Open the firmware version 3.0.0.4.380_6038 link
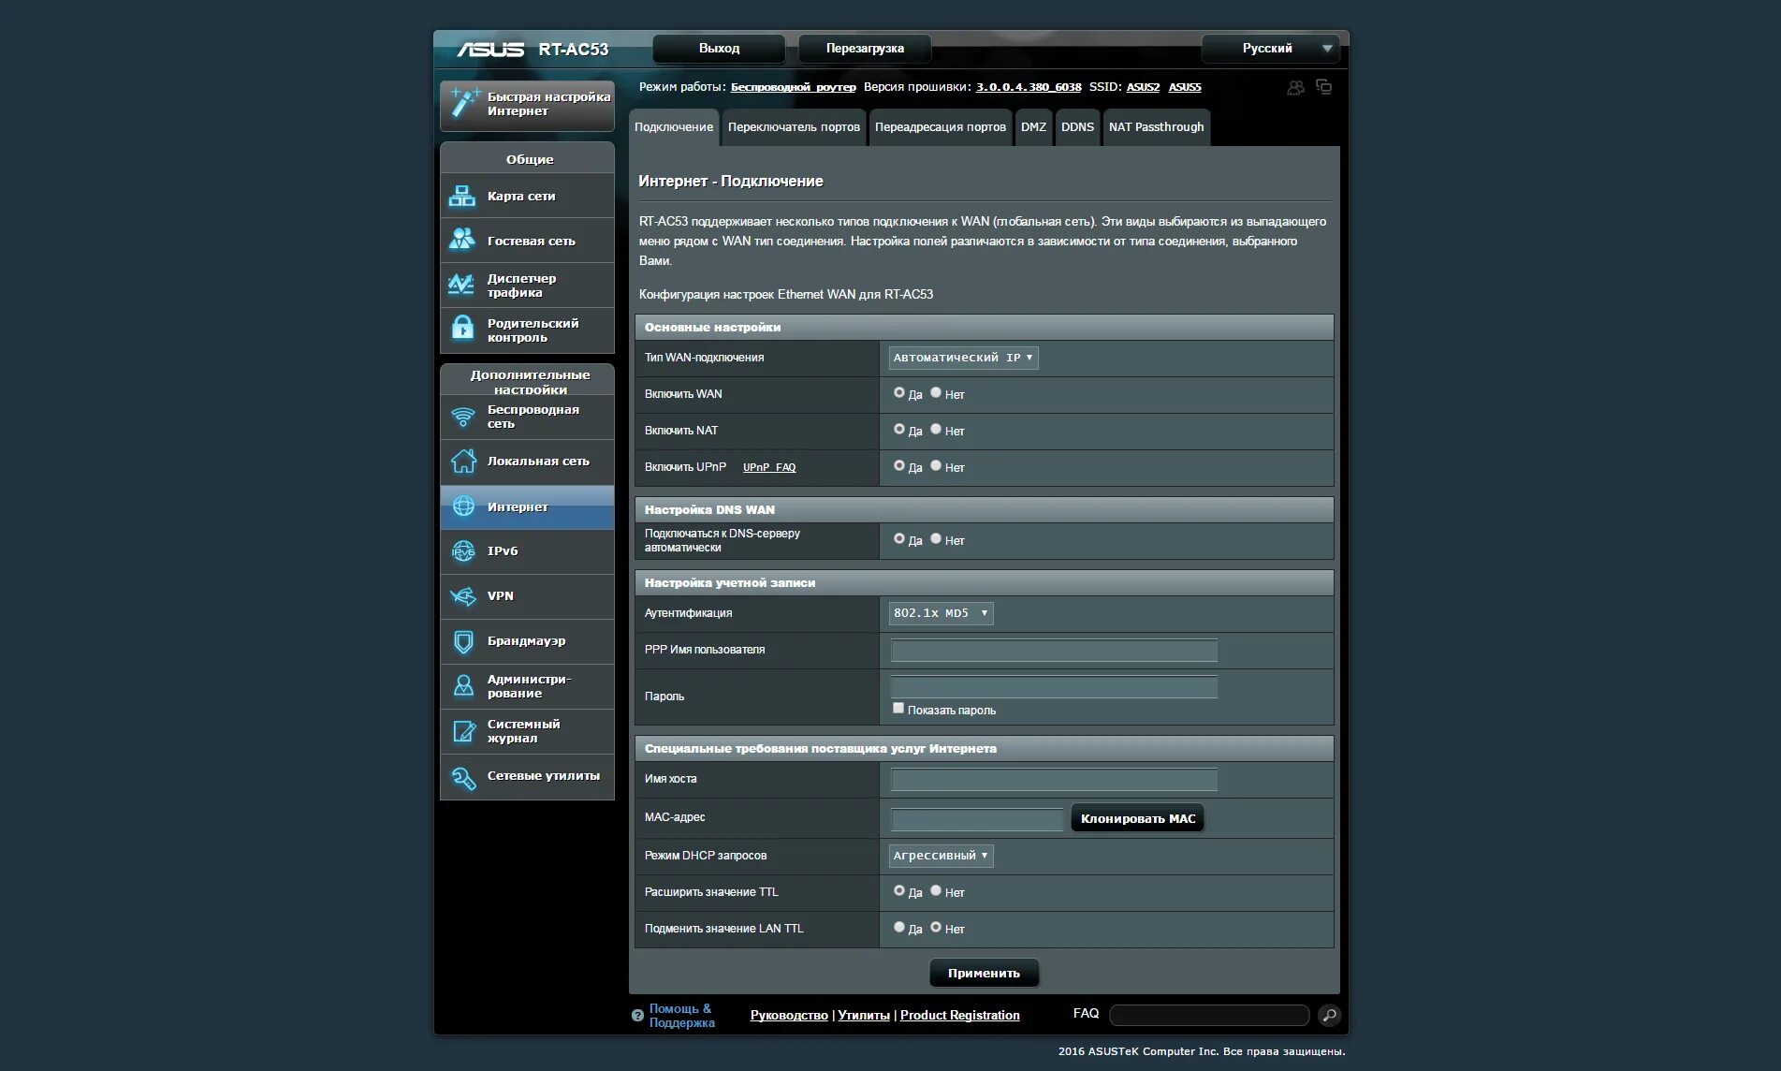This screenshot has height=1071, width=1781. 1029,87
